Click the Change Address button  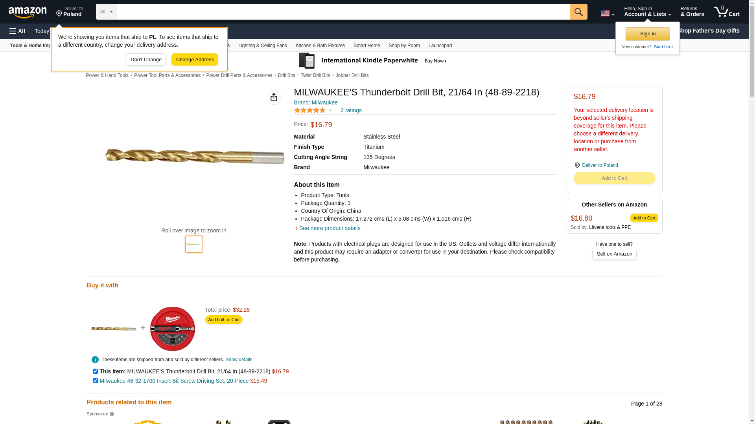point(195,60)
